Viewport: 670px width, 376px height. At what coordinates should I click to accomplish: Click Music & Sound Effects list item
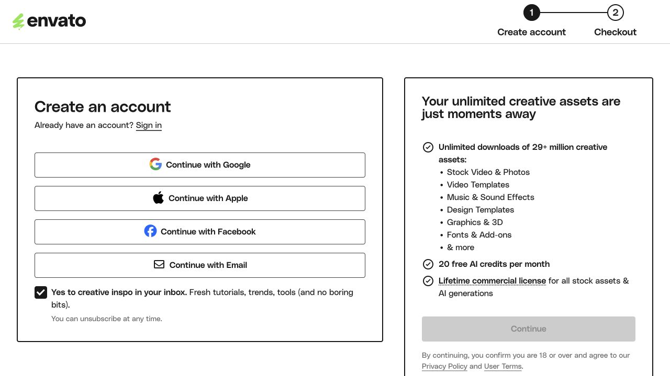(490, 197)
